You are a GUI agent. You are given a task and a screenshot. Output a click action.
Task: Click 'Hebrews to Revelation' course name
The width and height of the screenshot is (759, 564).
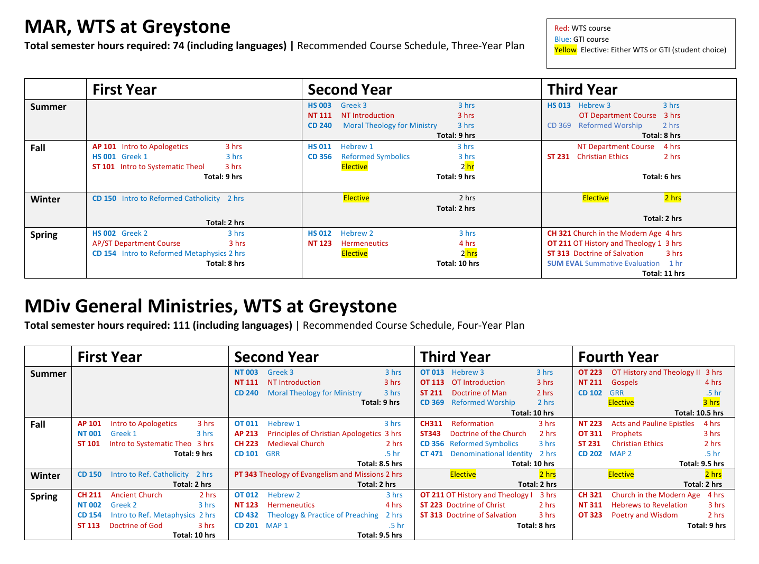(650, 505)
